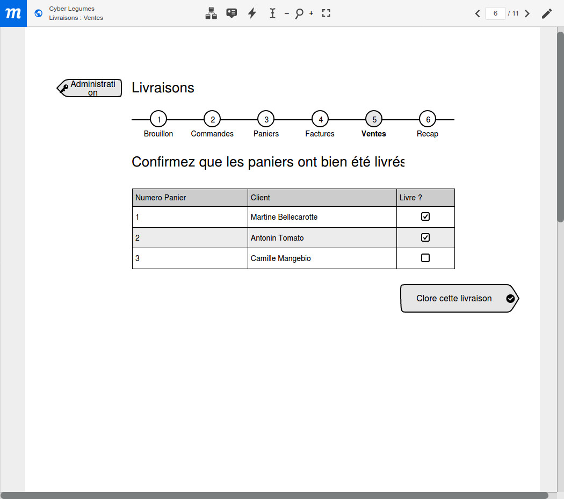Check delivered box for Camille Mangebio

point(425,258)
